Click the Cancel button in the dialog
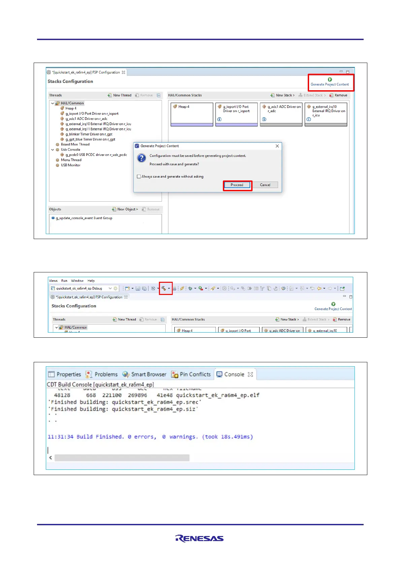Screen dimensions: 401x567 [265, 185]
